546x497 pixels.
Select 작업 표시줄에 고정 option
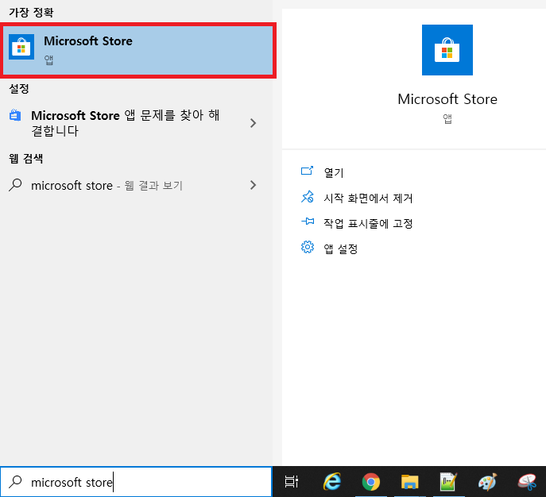[x=368, y=223]
